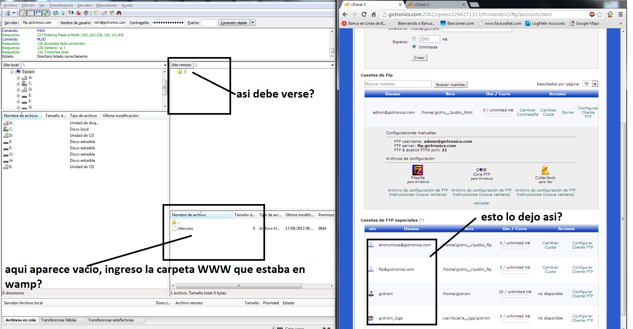Image resolution: width=633 pixels, height=329 pixels.
Task: Open the Edición menu
Action: click(28, 5)
